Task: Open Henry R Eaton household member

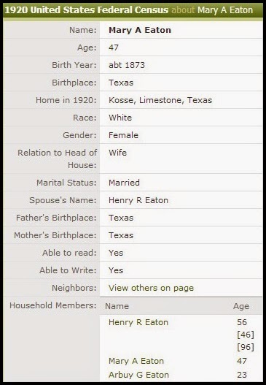Action: coord(138,322)
